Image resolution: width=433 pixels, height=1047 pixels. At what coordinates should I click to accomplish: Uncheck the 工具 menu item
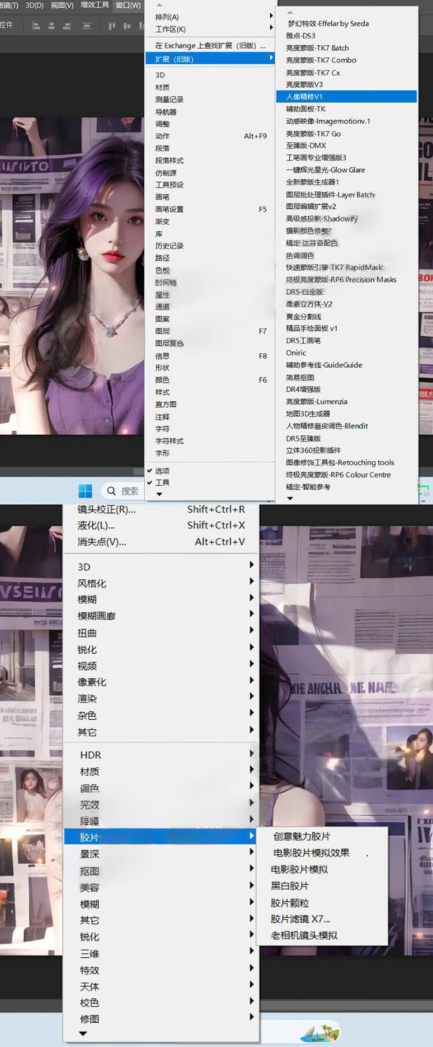pyautogui.click(x=162, y=482)
